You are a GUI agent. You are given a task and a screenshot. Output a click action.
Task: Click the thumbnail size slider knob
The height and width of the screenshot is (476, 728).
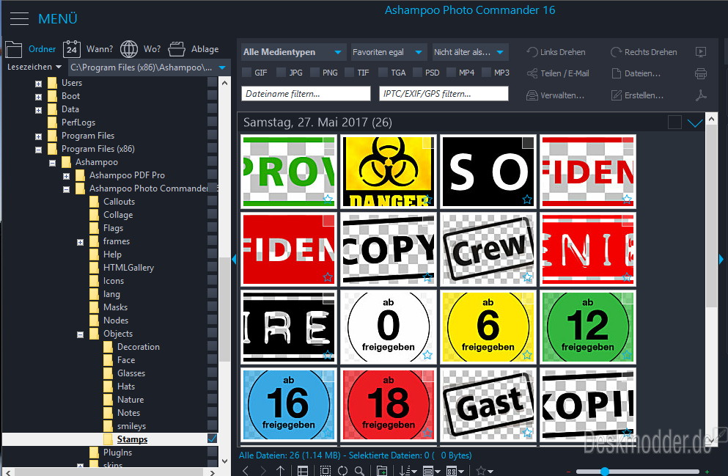coord(605,472)
